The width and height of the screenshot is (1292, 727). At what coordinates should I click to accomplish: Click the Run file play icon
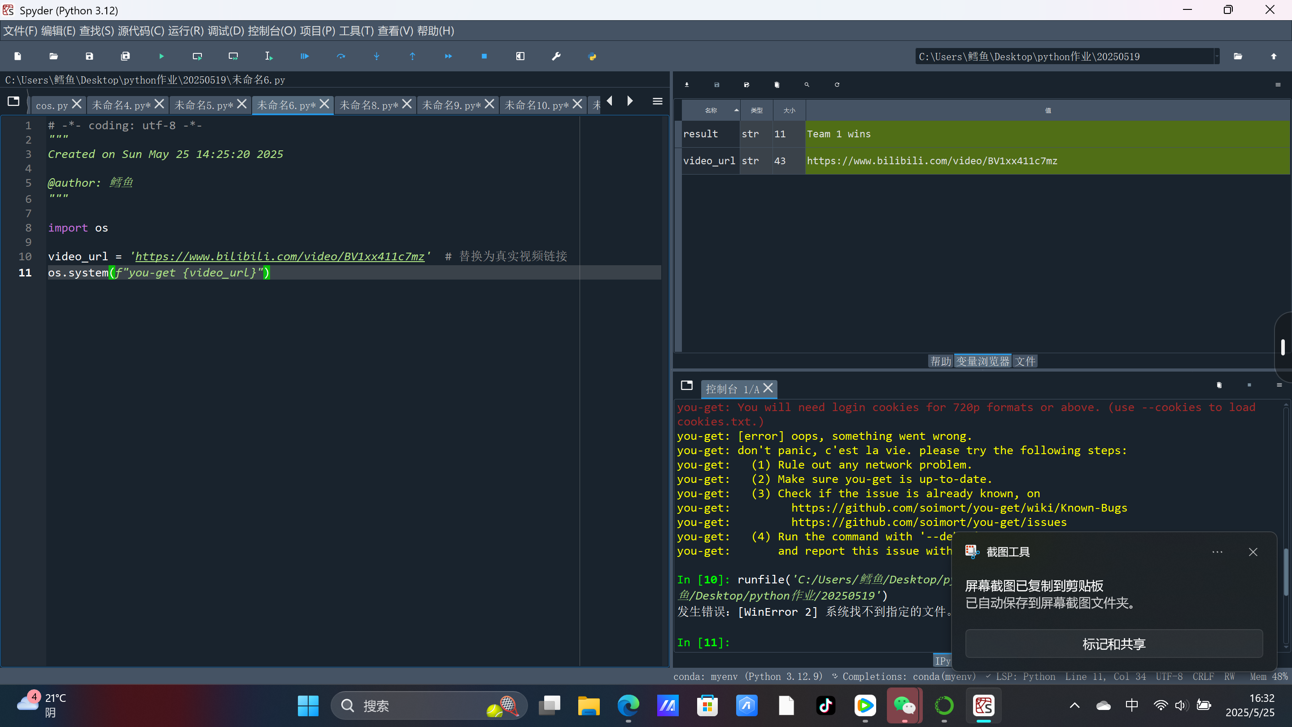pyautogui.click(x=161, y=56)
